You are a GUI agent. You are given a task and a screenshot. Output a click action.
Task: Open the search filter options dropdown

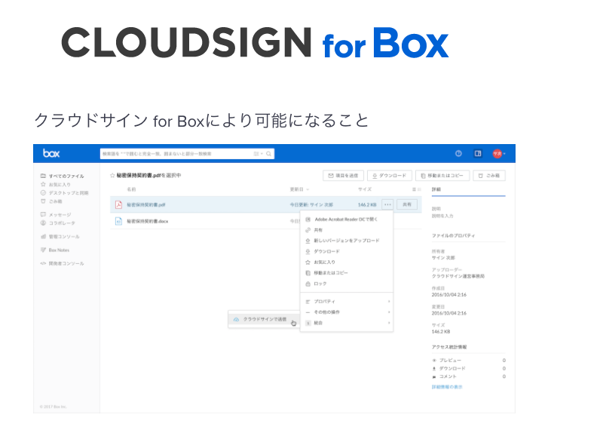click(259, 154)
